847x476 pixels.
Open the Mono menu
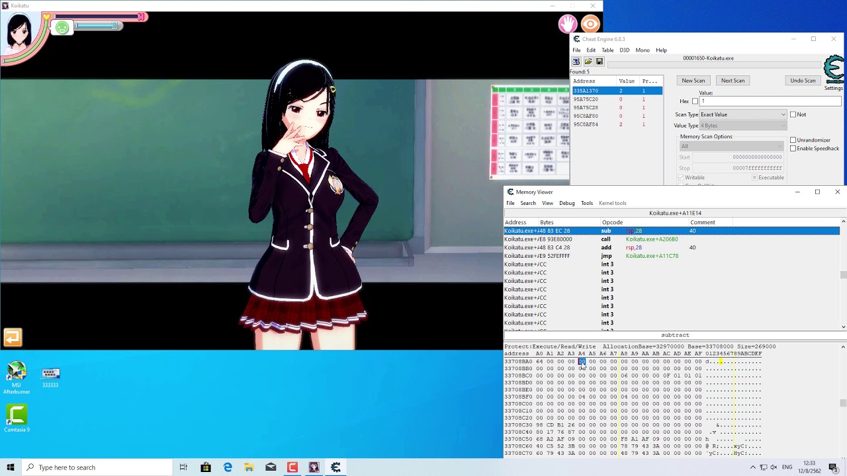tap(643, 50)
